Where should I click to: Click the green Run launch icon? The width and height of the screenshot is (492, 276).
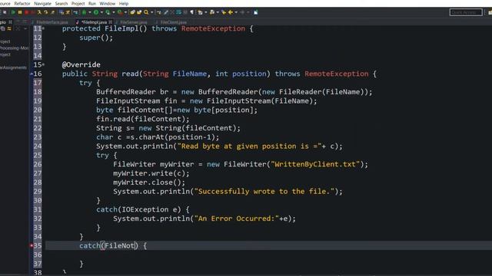[96, 12]
